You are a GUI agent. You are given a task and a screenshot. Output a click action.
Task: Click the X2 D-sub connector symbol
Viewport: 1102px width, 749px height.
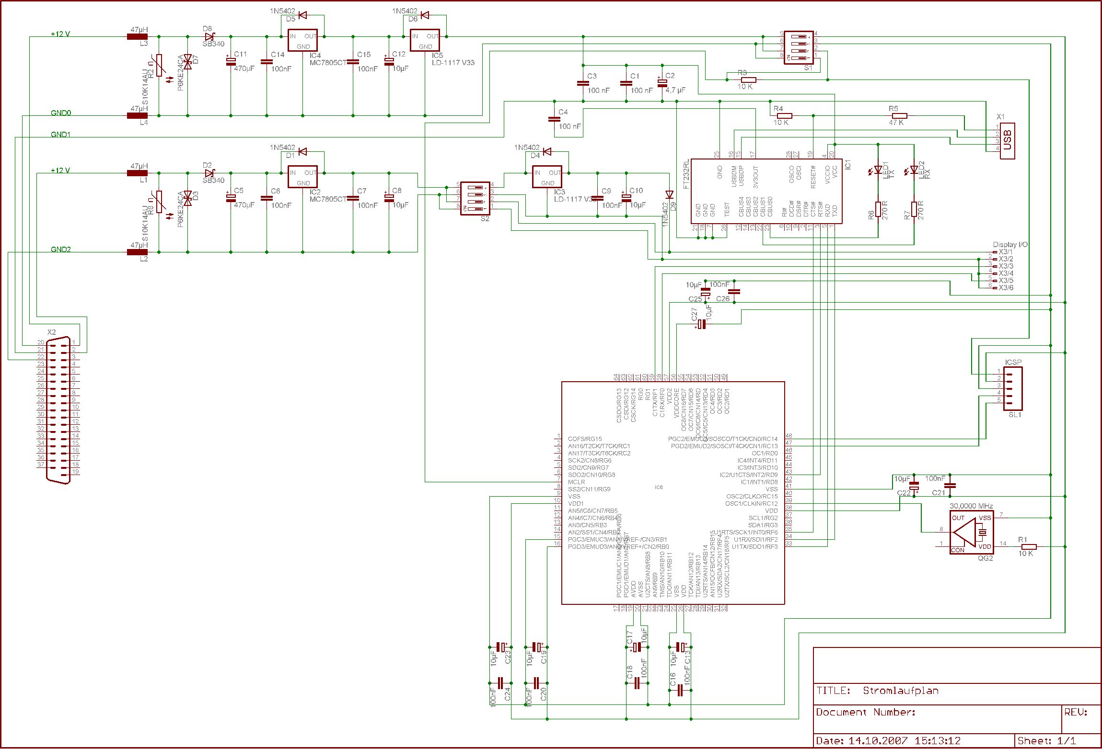58,410
